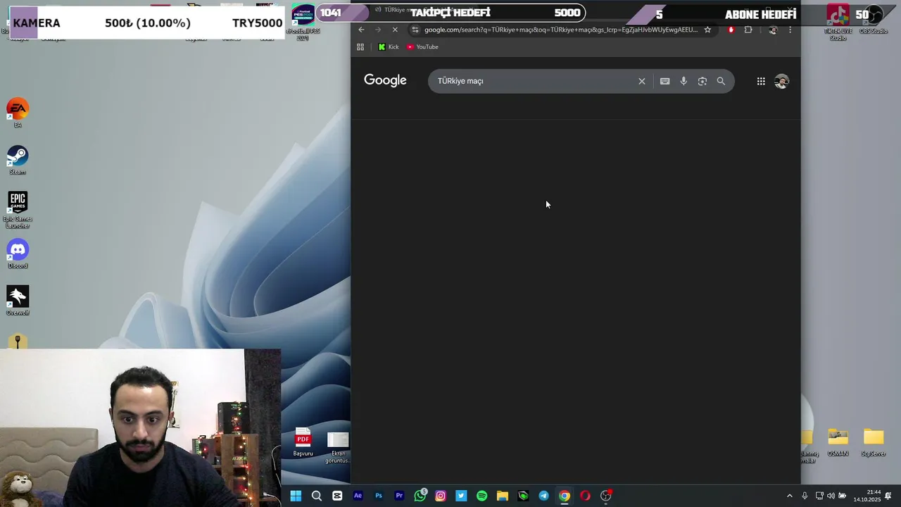901x507 pixels.
Task: Open Telegram from the taskbar
Action: [x=543, y=496]
